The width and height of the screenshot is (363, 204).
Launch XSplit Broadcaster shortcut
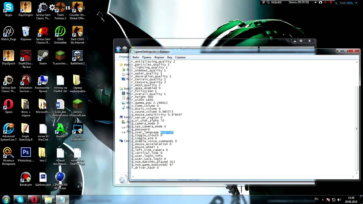77,132
